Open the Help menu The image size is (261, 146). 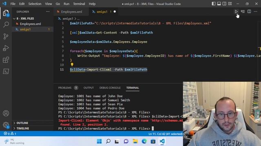click(x=92, y=4)
